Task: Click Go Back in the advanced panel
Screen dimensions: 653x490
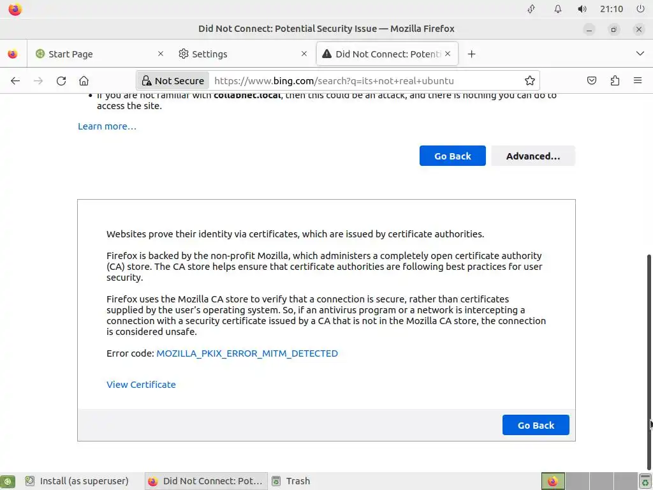Action: click(536, 425)
